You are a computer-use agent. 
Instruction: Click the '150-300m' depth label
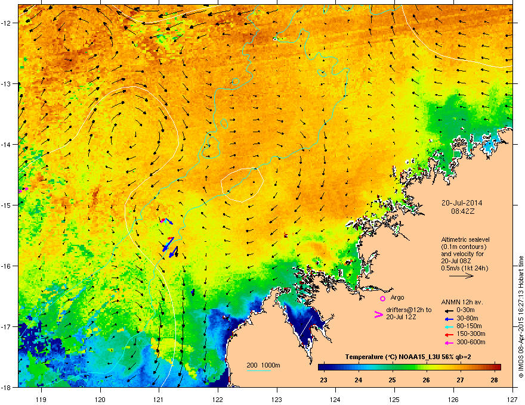click(471, 334)
